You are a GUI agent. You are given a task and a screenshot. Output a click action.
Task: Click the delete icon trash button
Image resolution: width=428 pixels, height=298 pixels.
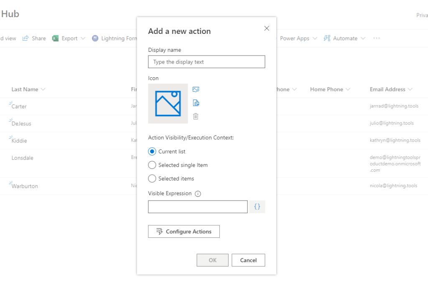(196, 116)
